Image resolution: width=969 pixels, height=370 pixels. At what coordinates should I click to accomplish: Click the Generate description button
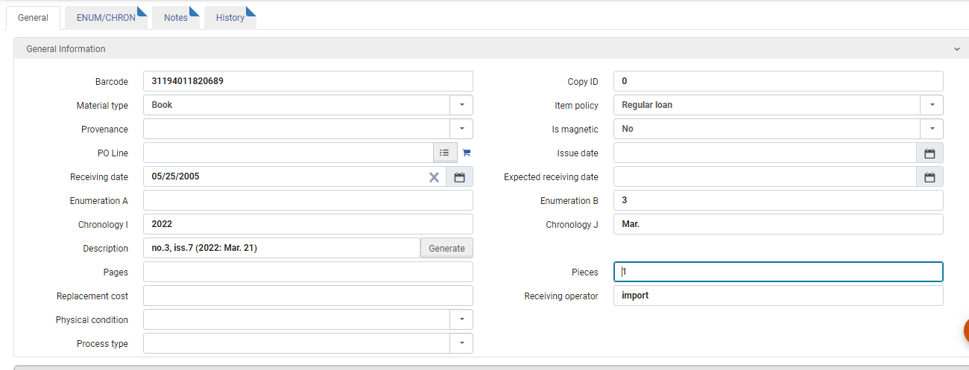click(x=446, y=248)
